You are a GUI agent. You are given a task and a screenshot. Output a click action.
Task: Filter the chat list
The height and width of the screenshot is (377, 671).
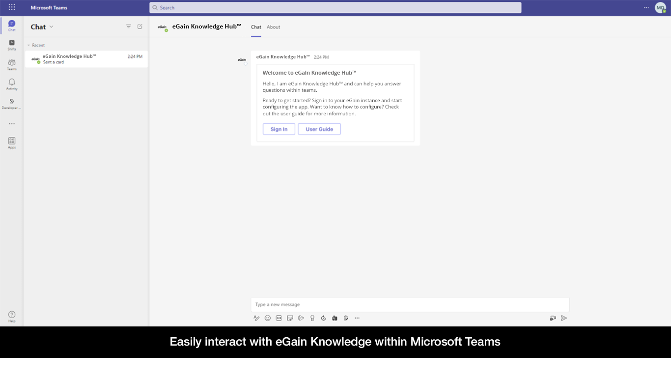coord(129,27)
